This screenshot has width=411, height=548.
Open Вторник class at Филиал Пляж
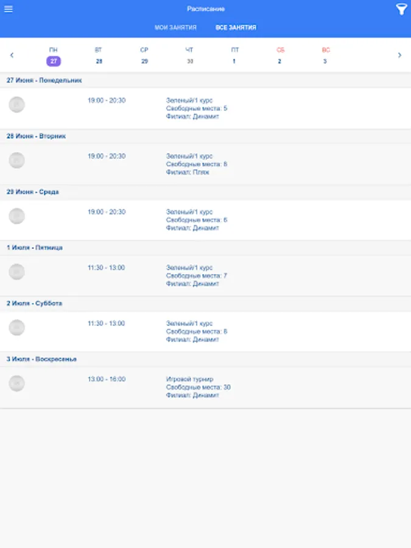(206, 164)
